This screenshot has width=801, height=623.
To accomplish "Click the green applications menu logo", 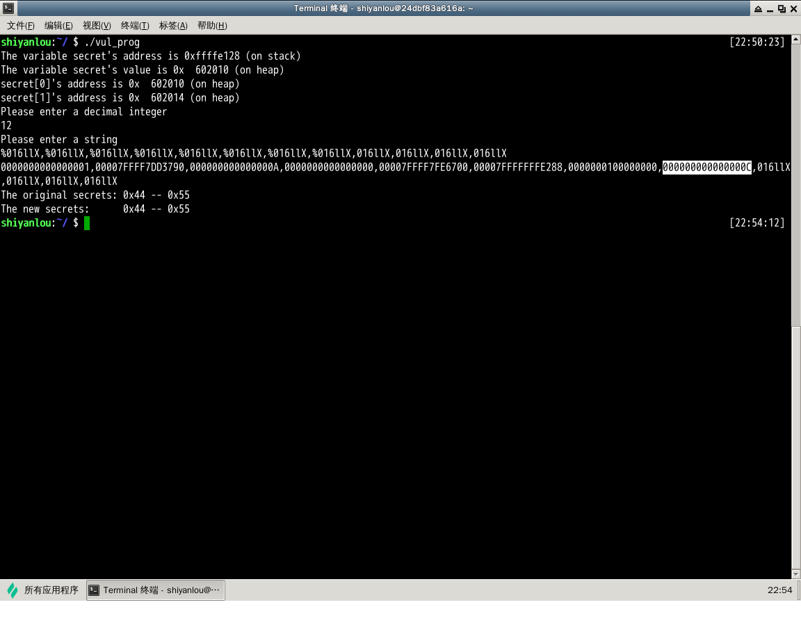I will click(13, 590).
